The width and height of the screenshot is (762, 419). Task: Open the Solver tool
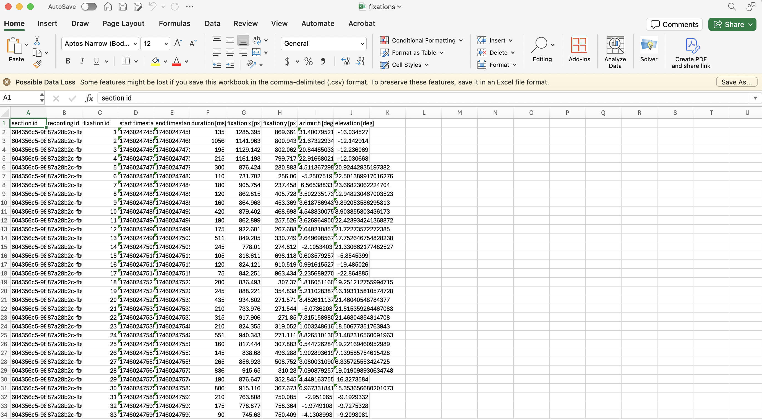[649, 49]
